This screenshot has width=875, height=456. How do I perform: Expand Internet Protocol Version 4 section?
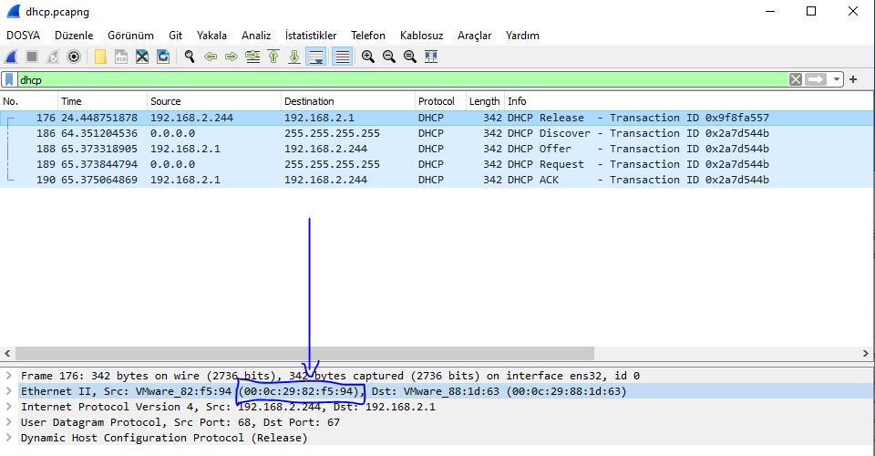click(8, 407)
